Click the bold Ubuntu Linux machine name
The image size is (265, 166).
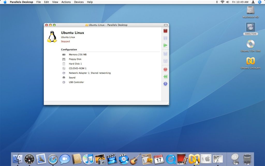pyautogui.click(x=72, y=33)
